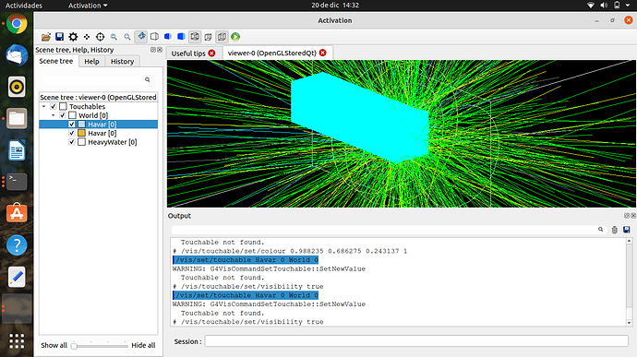The height and width of the screenshot is (357, 637).
Task: Click the /vis/touchable/set/colour output line
Action: click(x=290, y=251)
